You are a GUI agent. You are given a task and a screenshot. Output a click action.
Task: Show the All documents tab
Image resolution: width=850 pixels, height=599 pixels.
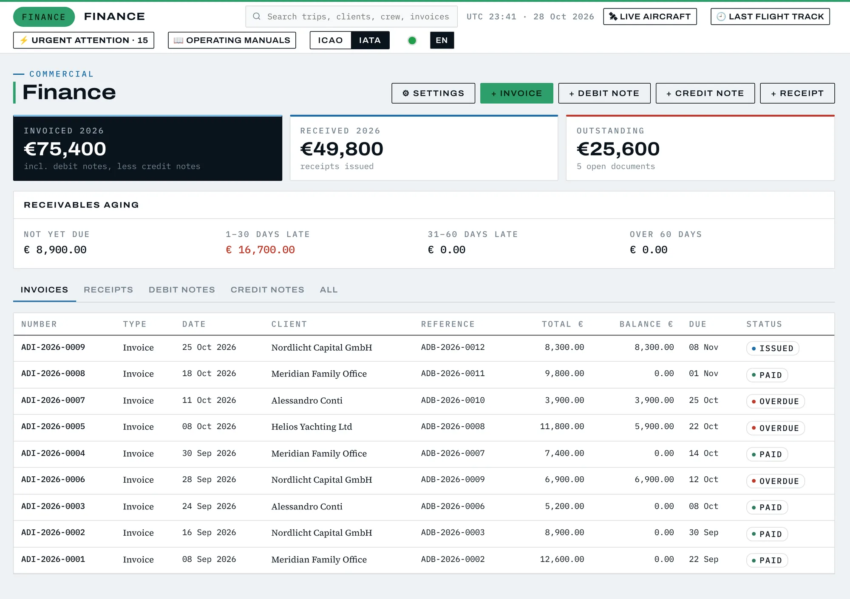tap(329, 290)
